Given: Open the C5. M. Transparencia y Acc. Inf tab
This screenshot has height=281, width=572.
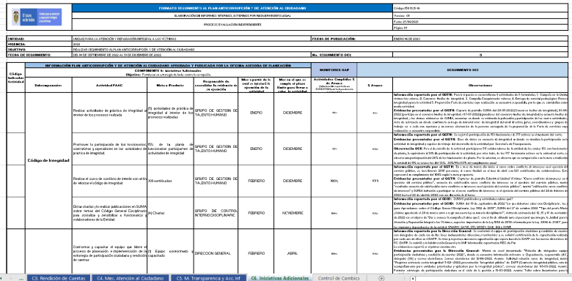Looking at the screenshot, I should tap(209, 278).
